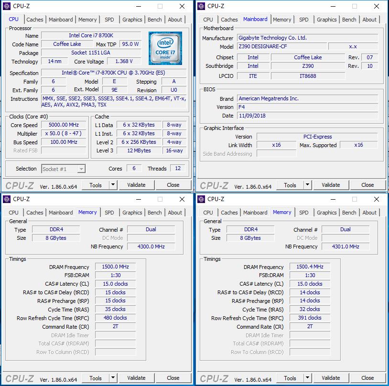Click Validate in the 4300.0 MHz Memory window

pyautogui.click(x=137, y=378)
